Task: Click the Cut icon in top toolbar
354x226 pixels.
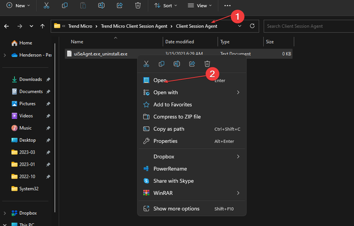Action: pos(46,6)
